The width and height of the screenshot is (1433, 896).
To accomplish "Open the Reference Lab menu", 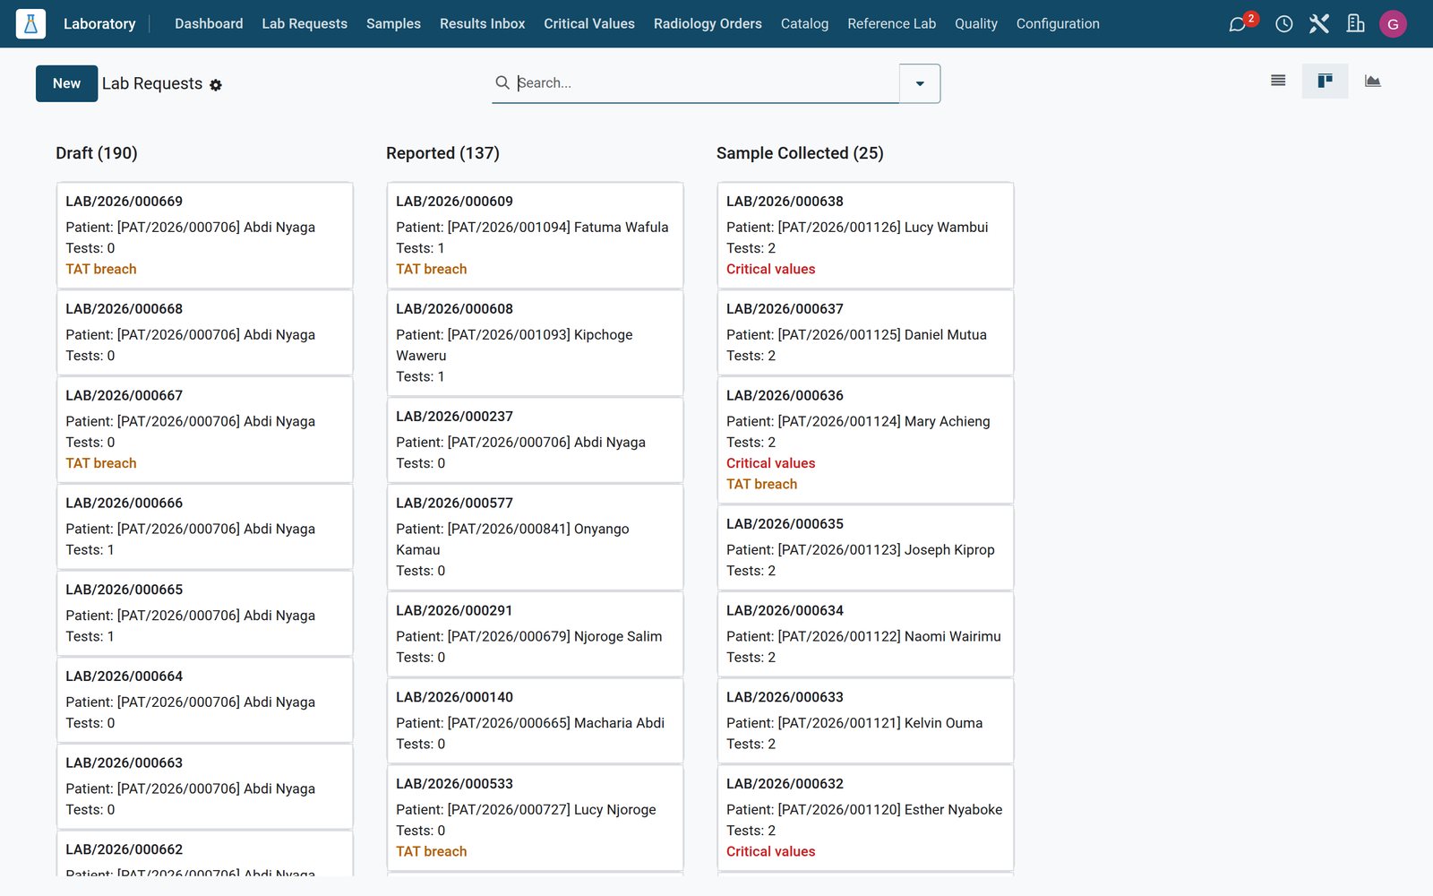I will tap(891, 24).
